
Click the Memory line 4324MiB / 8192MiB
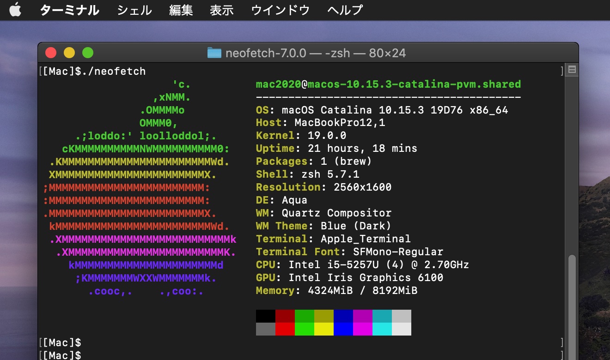click(336, 291)
